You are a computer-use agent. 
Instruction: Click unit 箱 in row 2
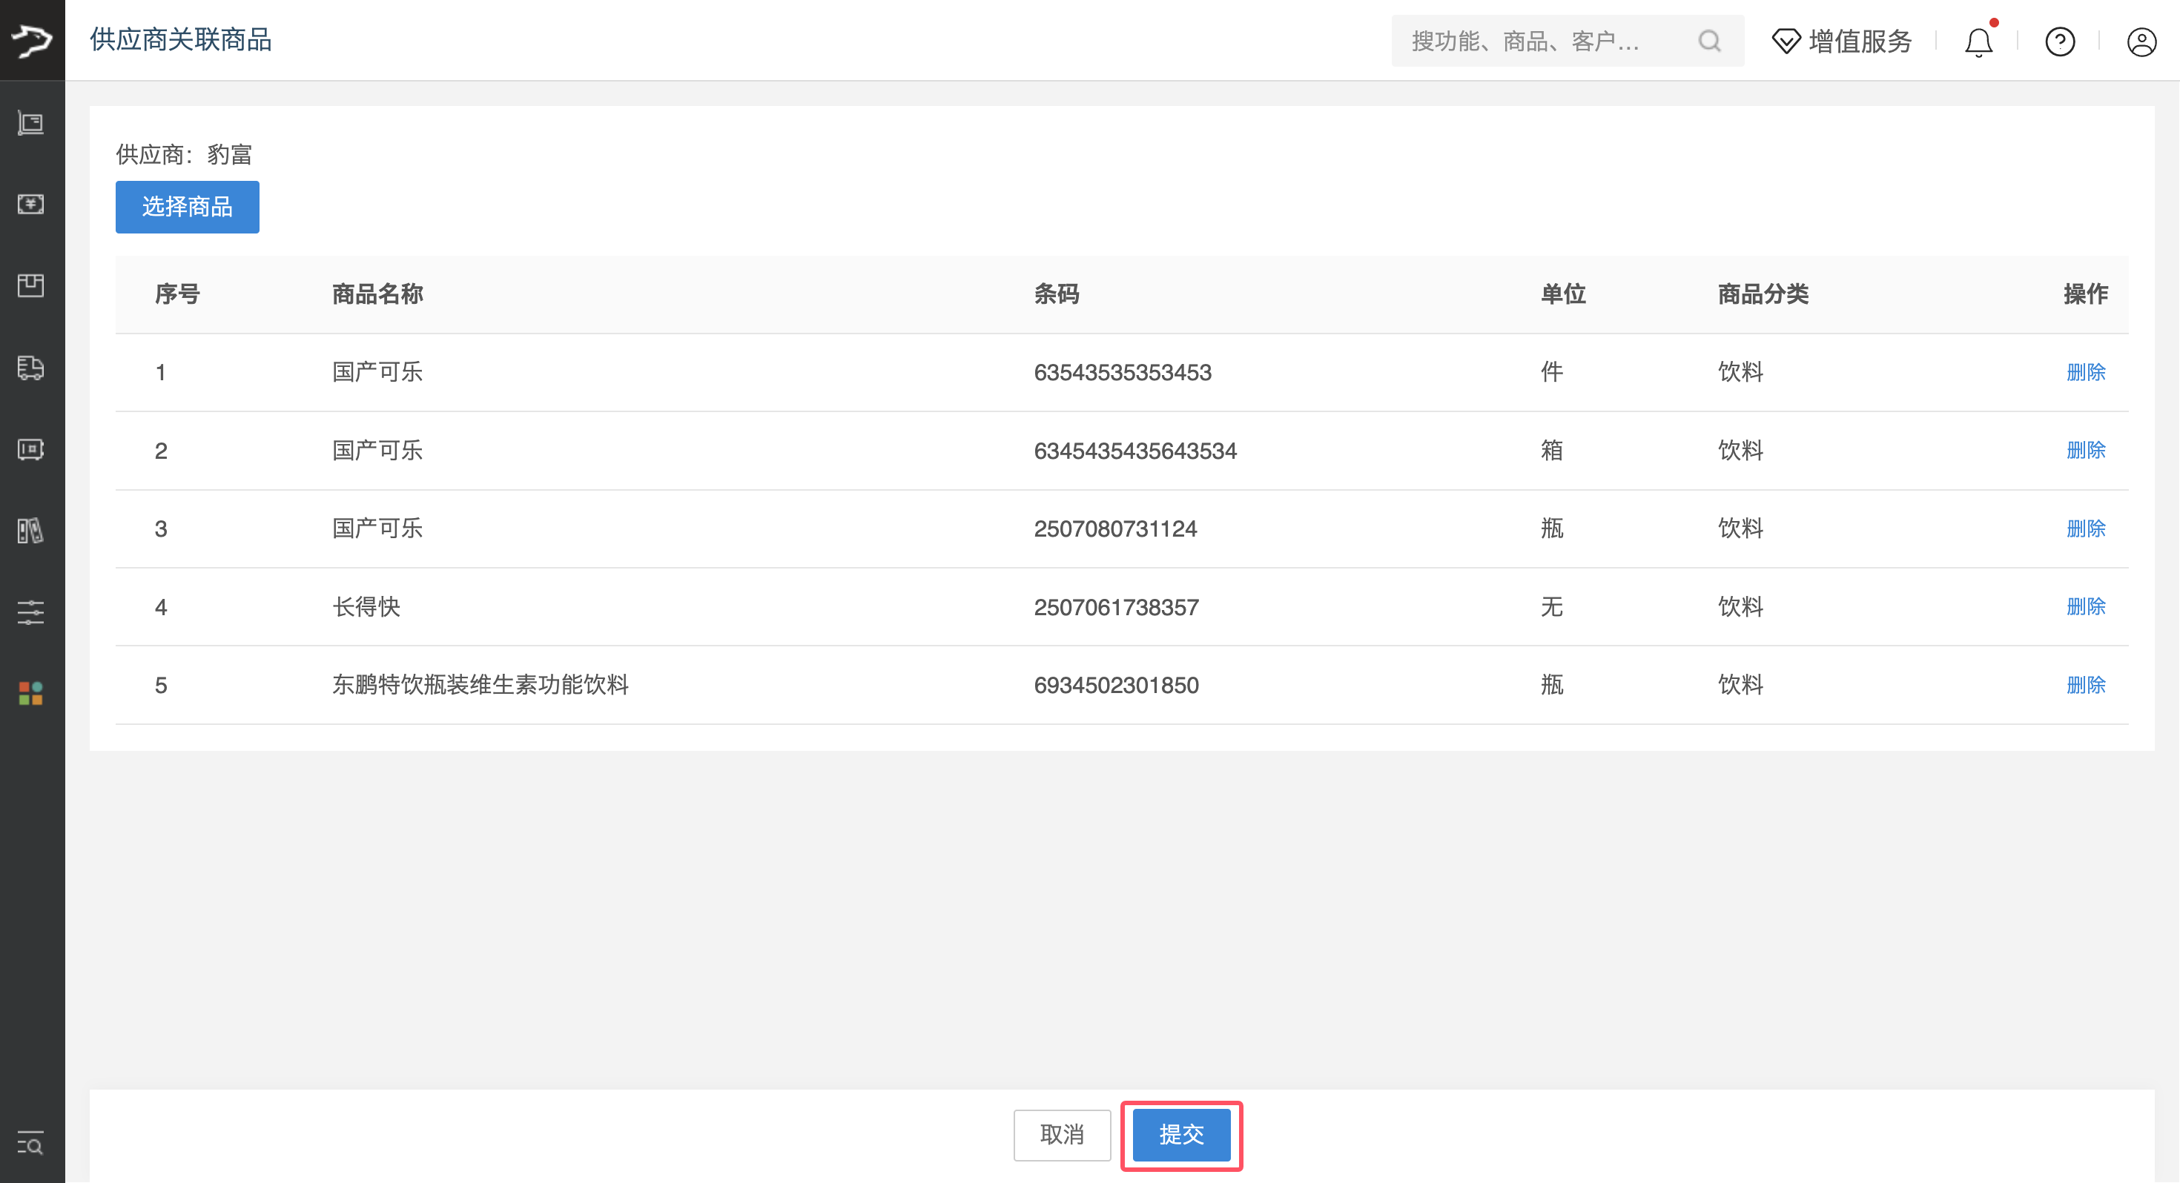1551,450
